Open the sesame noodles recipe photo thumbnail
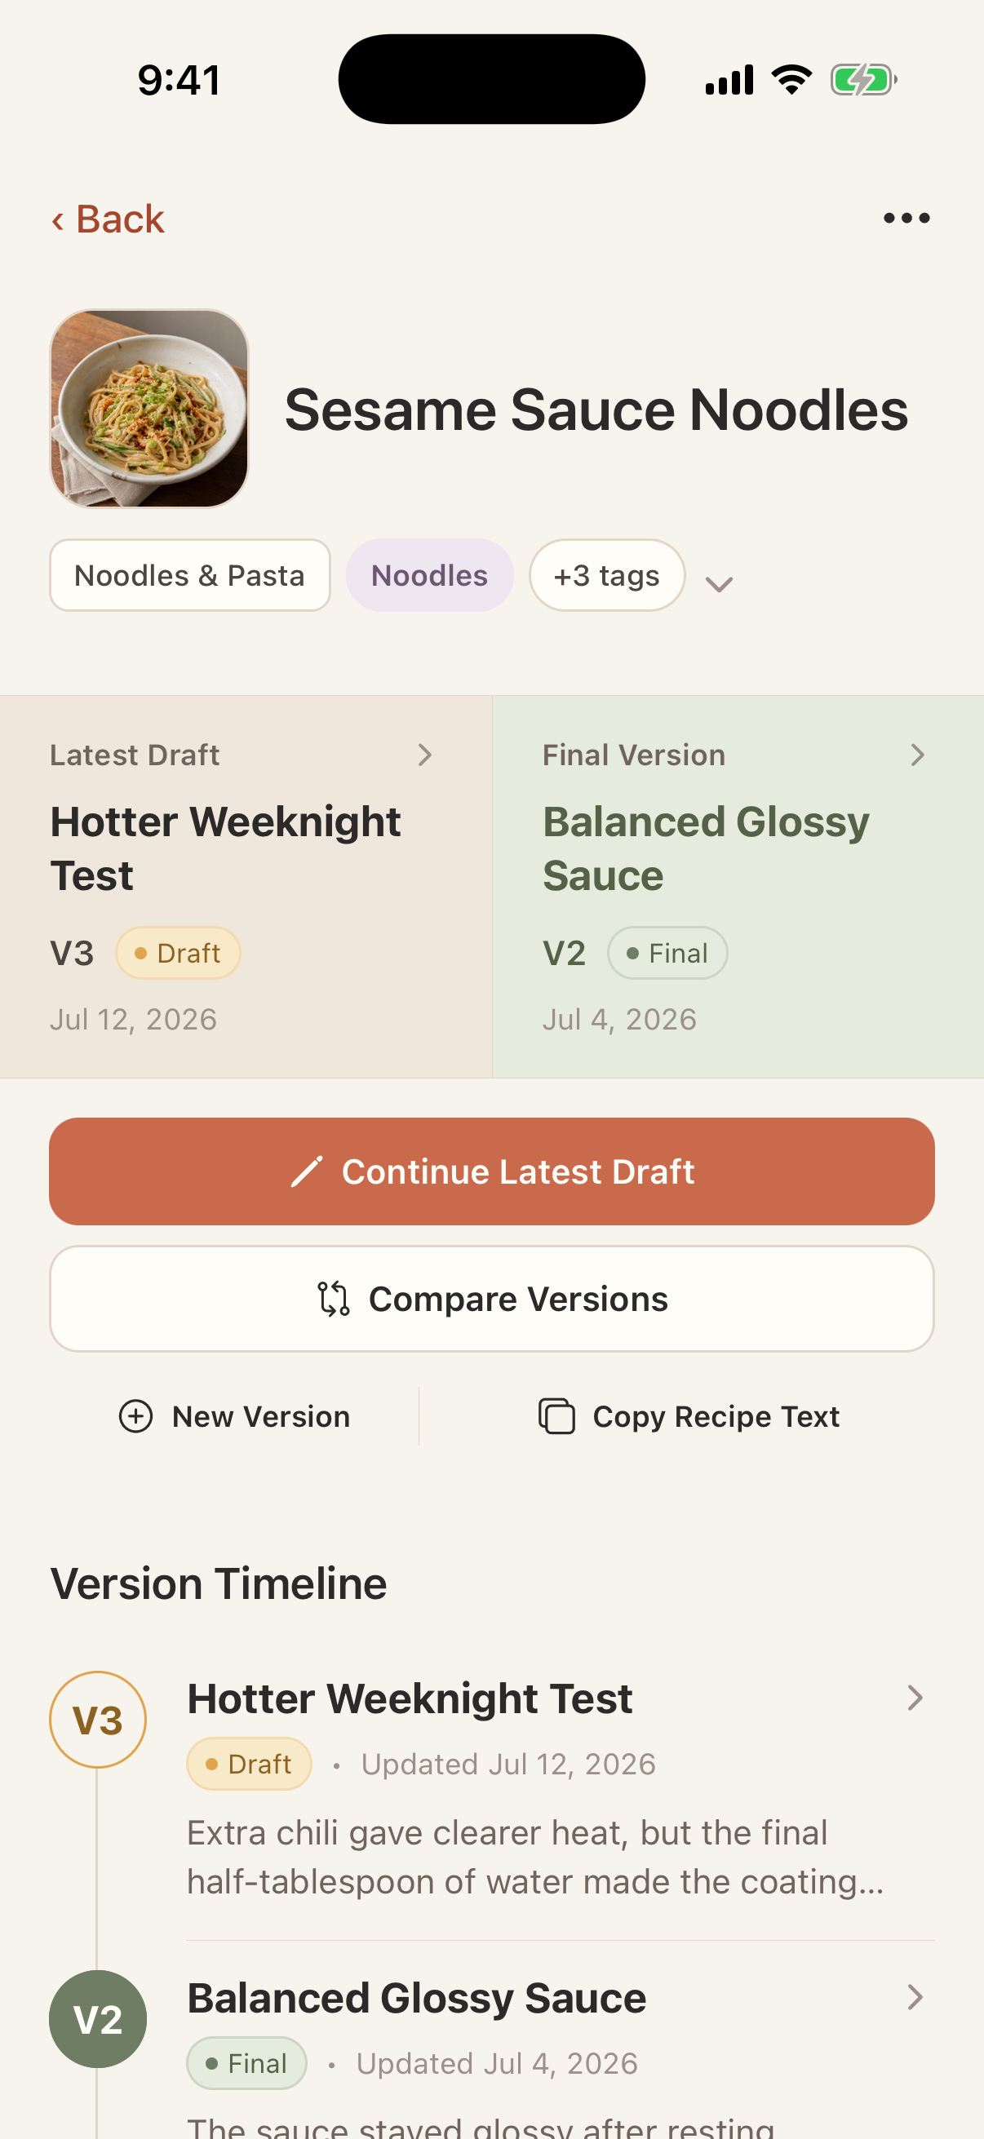The height and width of the screenshot is (2139, 984). 149,409
